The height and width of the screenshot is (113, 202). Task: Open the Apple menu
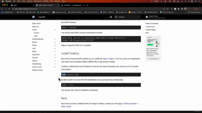coord(3,1)
